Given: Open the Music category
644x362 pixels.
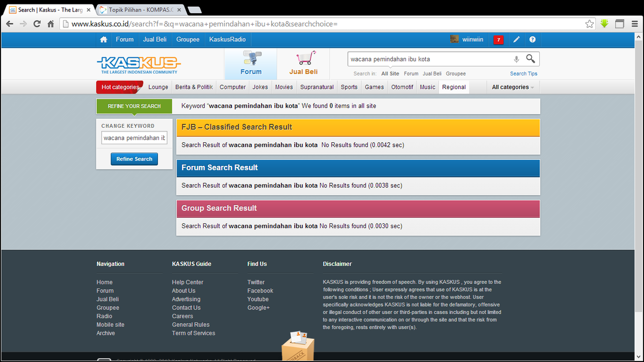Looking at the screenshot, I should (428, 87).
